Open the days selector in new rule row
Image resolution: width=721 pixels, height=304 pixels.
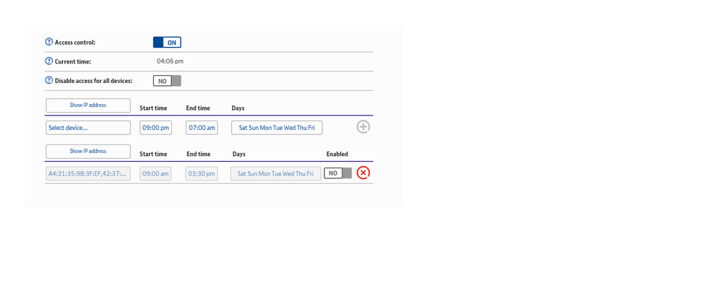(x=277, y=128)
